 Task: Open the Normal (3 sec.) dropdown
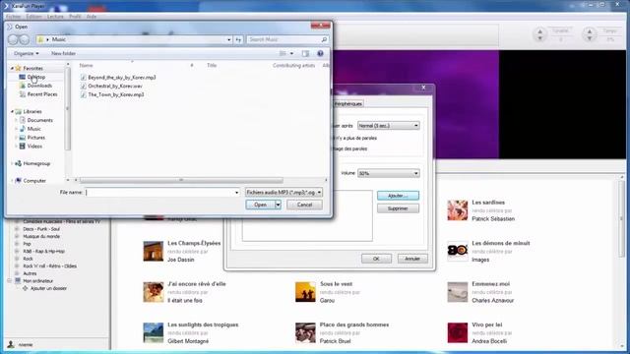coord(389,126)
